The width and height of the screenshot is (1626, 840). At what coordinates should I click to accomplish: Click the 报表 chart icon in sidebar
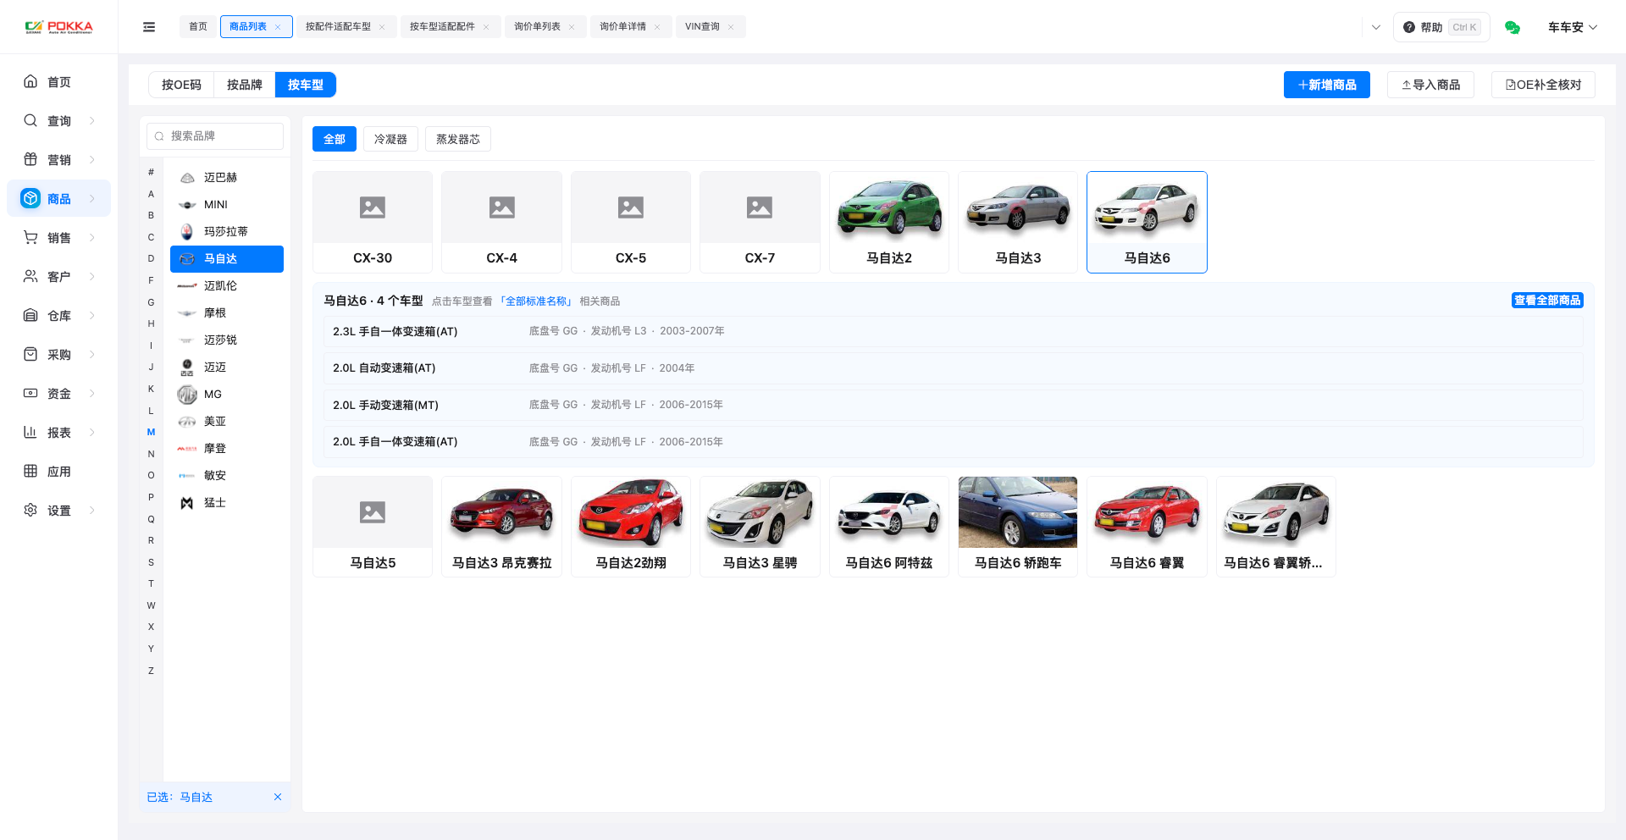click(30, 432)
